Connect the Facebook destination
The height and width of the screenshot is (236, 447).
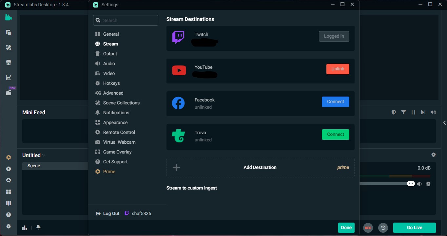coord(336,102)
